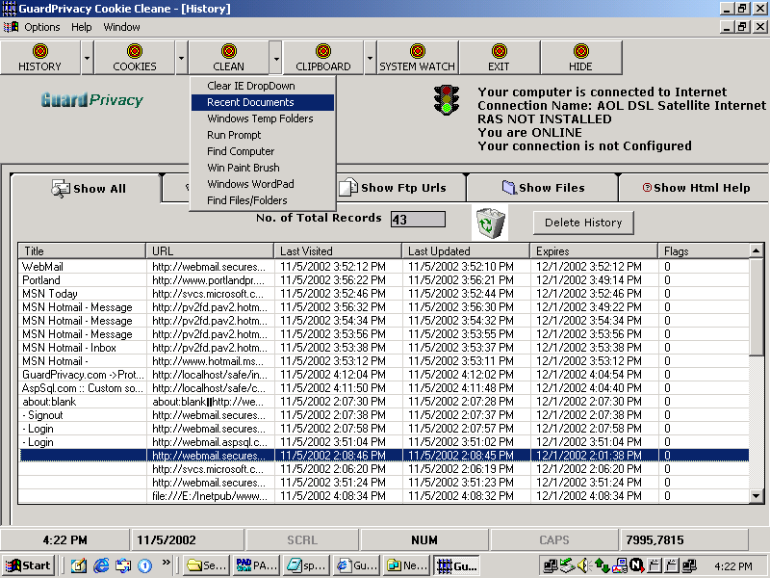This screenshot has height=578, width=770.
Task: Open the COOKIES toolbar button
Action: (x=135, y=58)
